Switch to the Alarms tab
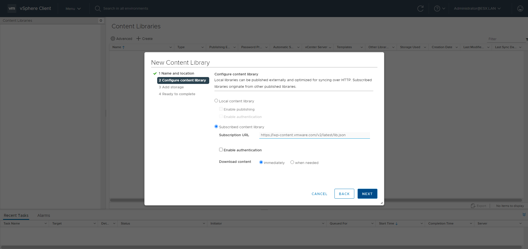 click(x=43, y=215)
